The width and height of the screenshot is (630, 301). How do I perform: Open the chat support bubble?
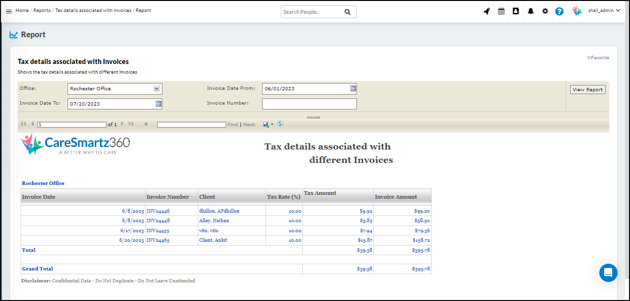coord(608,273)
